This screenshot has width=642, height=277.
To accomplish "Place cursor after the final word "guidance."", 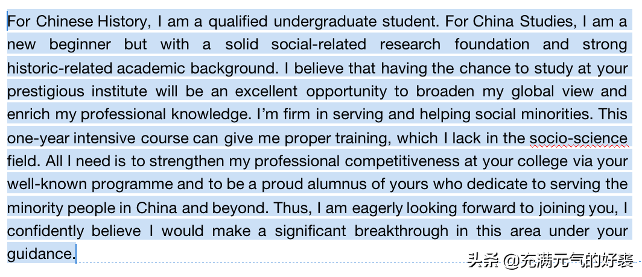I will tap(76, 254).
